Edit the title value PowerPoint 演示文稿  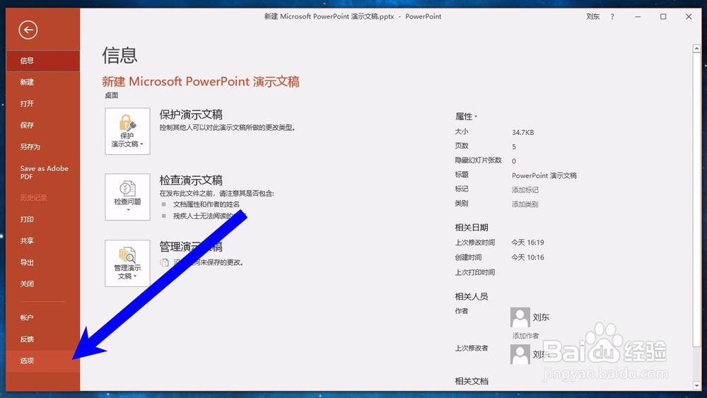click(x=544, y=175)
